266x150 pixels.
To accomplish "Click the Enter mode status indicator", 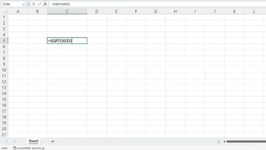I will [x=5, y=148].
